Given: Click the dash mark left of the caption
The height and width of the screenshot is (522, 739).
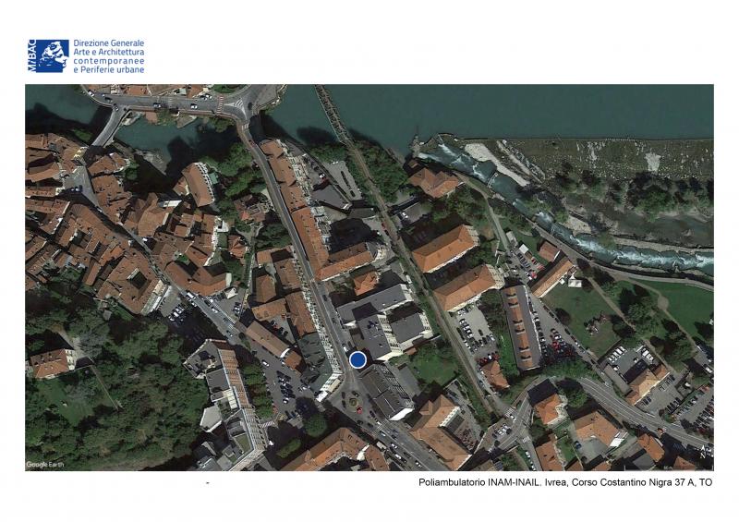Looking at the screenshot, I should tap(208, 483).
